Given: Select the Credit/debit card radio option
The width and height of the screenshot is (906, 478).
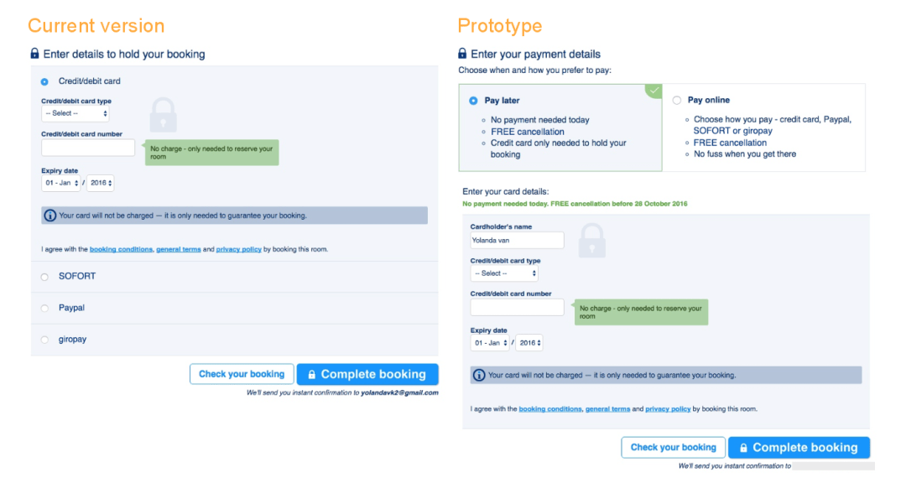Looking at the screenshot, I should pyautogui.click(x=44, y=82).
